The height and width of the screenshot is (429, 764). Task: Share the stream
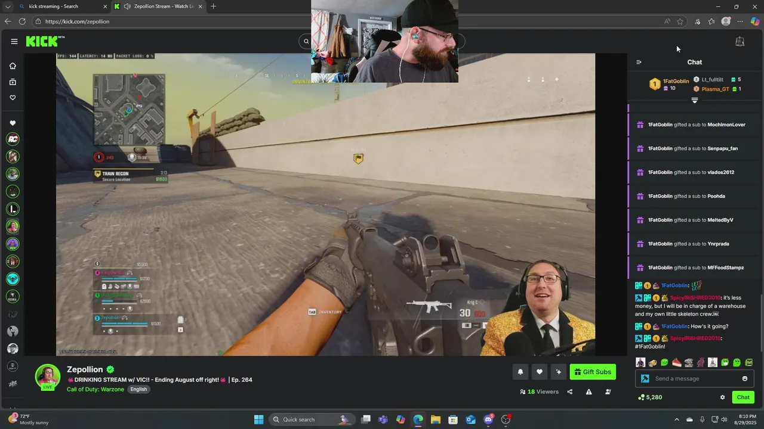pos(569,391)
